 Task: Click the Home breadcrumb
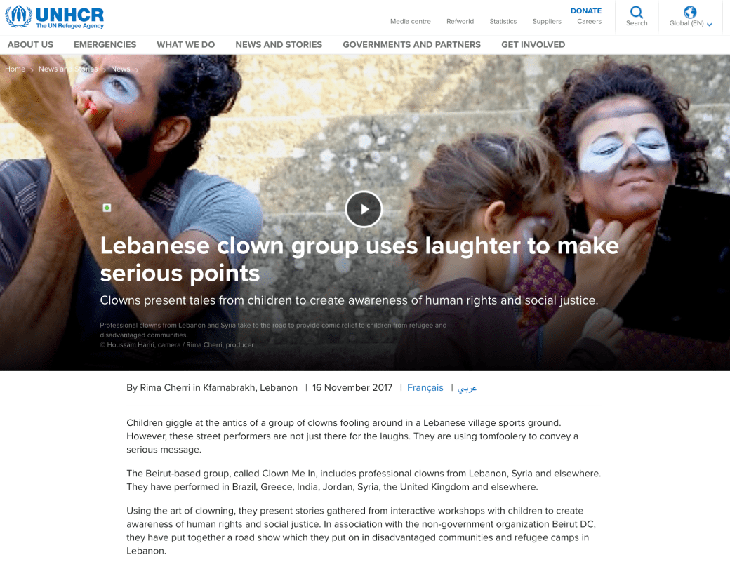click(15, 69)
